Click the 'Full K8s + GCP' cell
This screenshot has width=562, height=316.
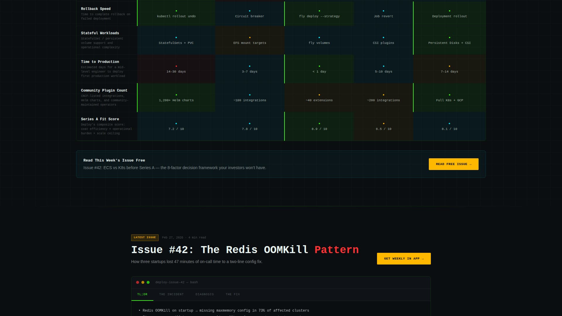(x=450, y=98)
